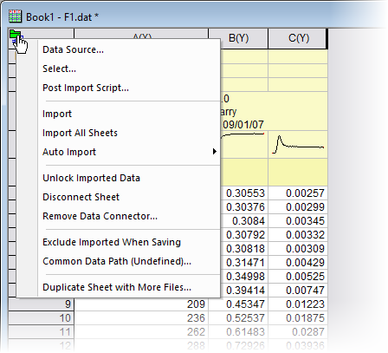Click cell value 0.00429
This screenshot has width=388, height=353.
[x=305, y=263]
